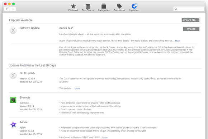Screen dimensions: 208x139
Task: Open the Featured star icon
Action: pos(73,6)
